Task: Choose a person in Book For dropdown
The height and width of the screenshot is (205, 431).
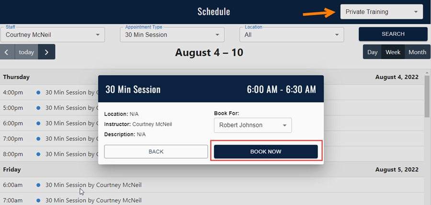Action: click(252, 125)
